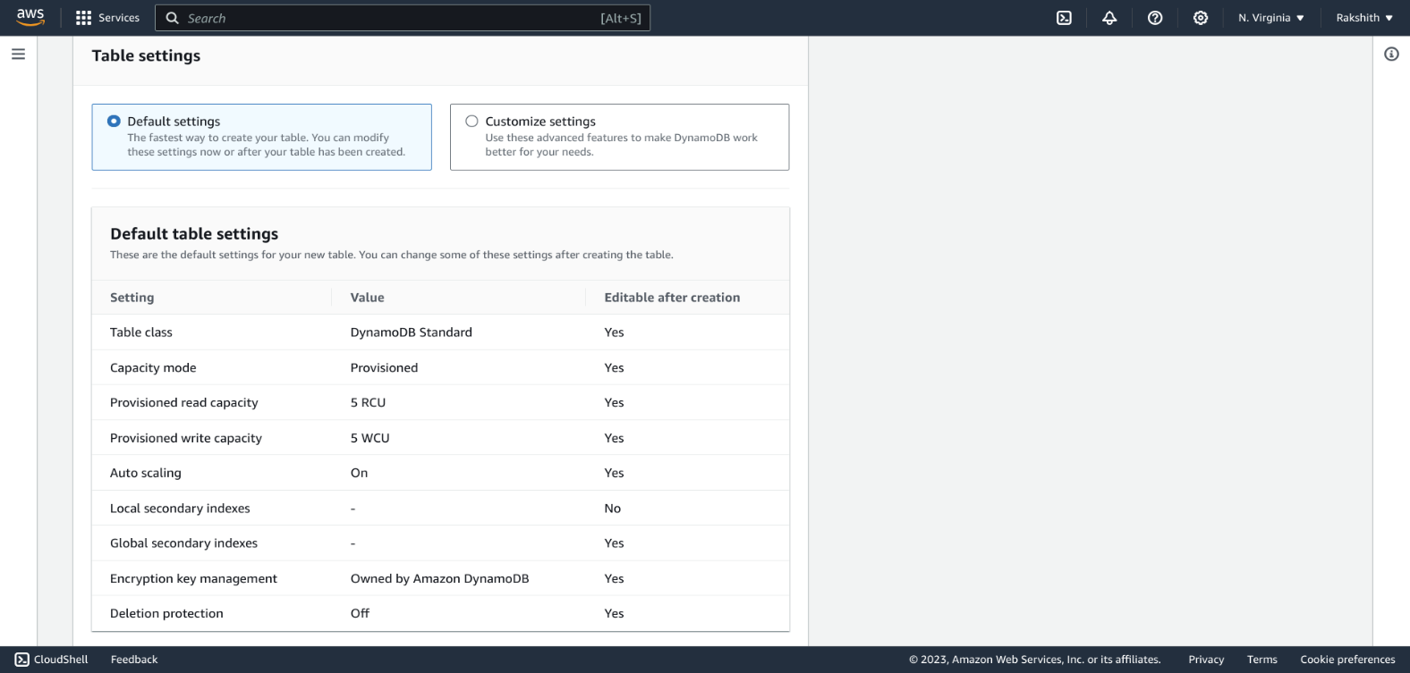This screenshot has width=1410, height=673.
Task: Select the Default settings radio button
Action: pos(114,121)
